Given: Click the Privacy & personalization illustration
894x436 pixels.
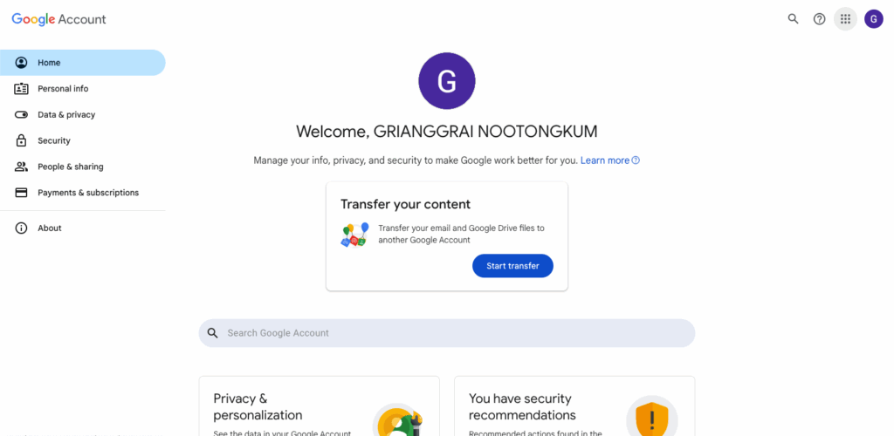Looking at the screenshot, I should [398, 420].
